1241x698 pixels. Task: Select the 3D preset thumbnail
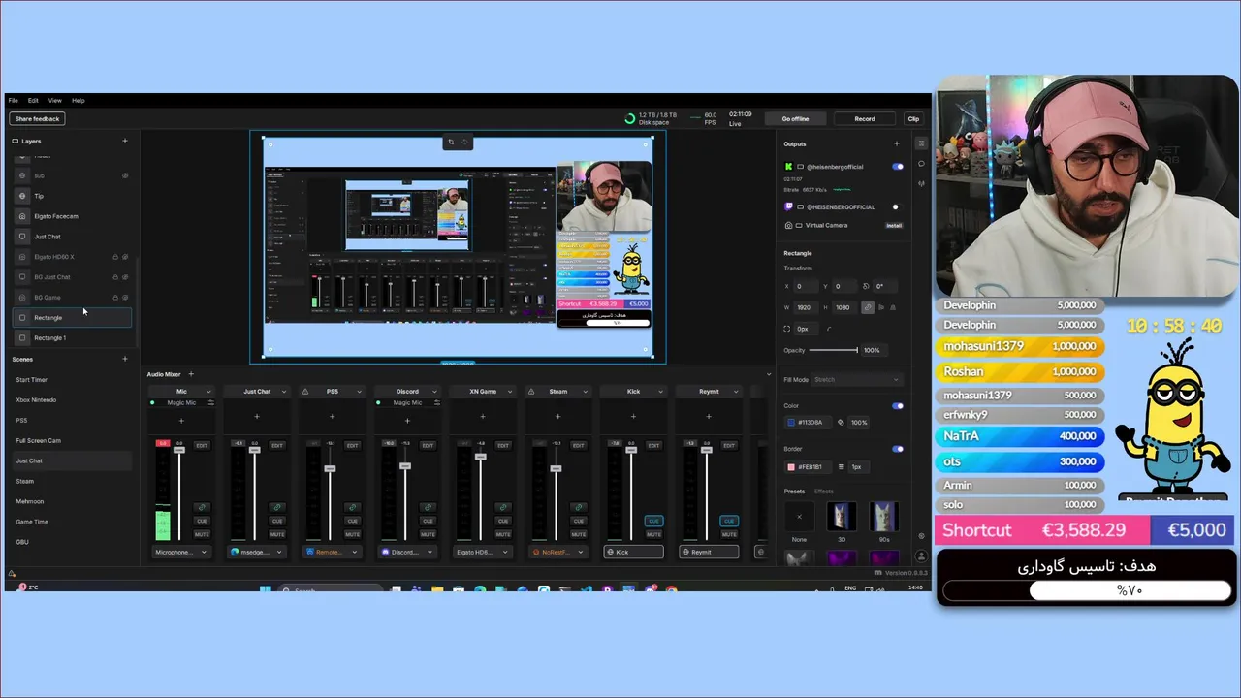tap(841, 516)
